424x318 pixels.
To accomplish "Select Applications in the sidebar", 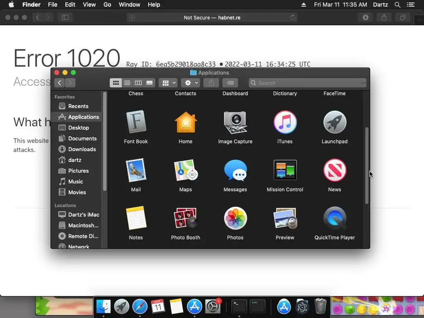I will pos(76,117).
